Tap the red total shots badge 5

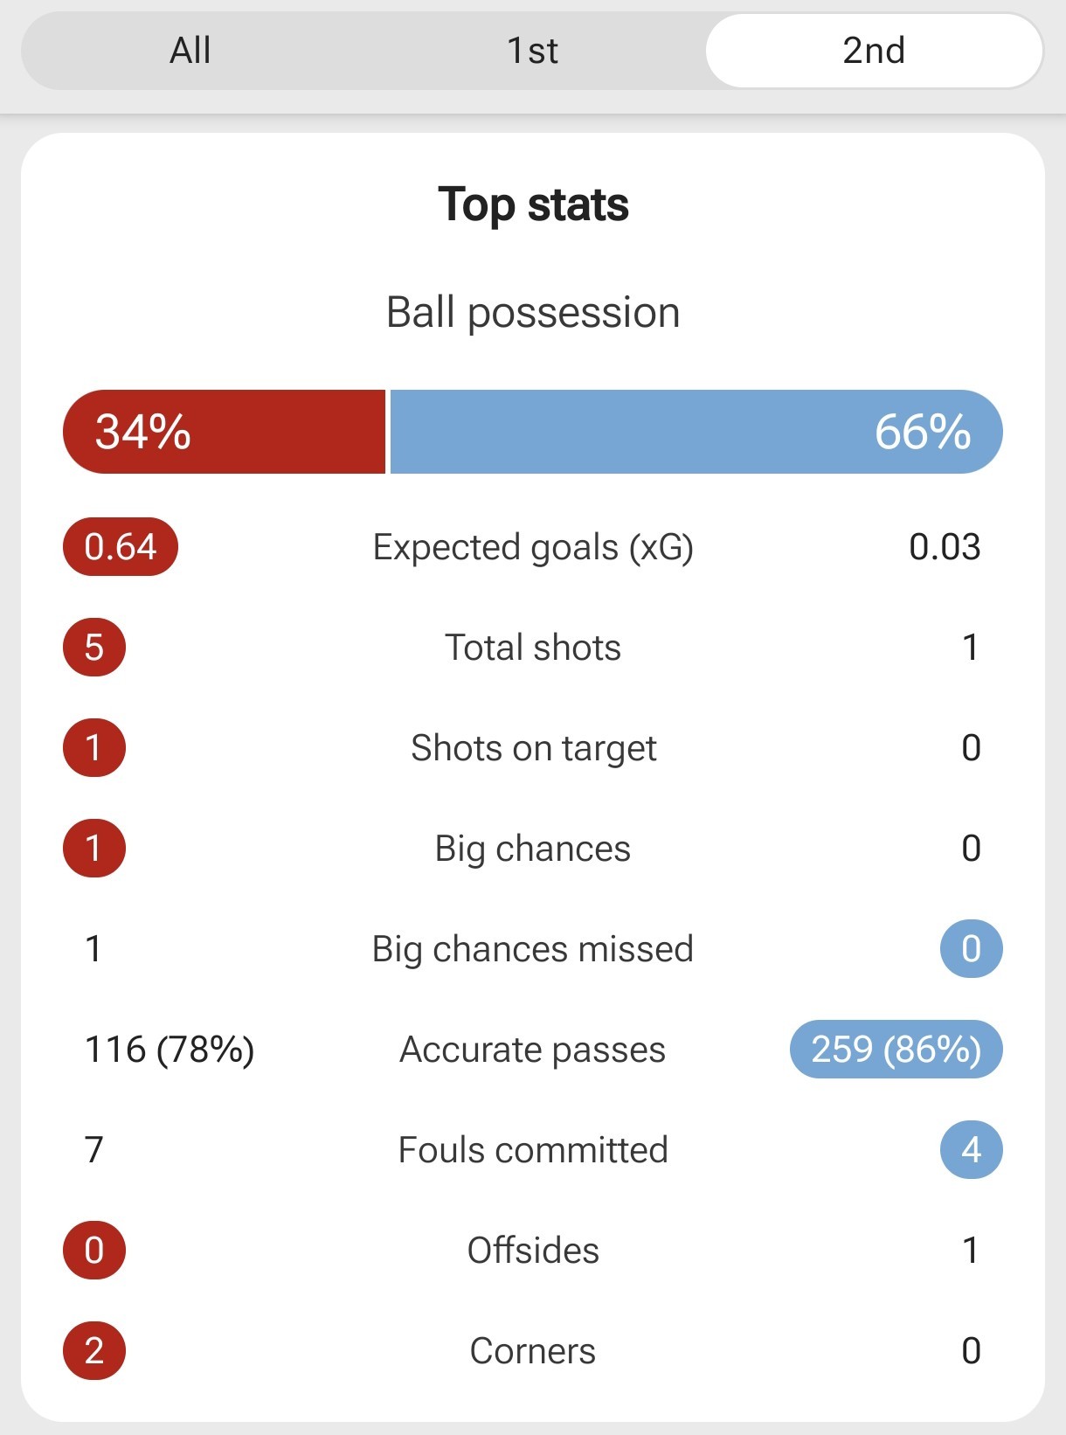coord(94,648)
